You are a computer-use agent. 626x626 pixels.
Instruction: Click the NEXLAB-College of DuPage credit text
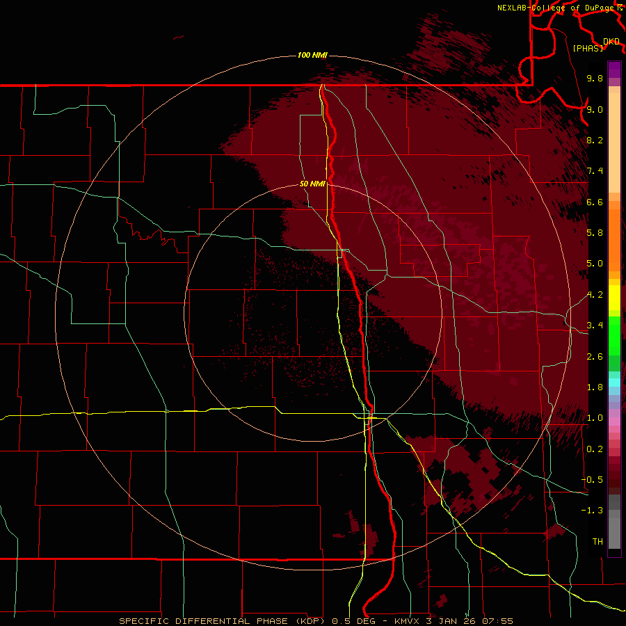pyautogui.click(x=556, y=8)
